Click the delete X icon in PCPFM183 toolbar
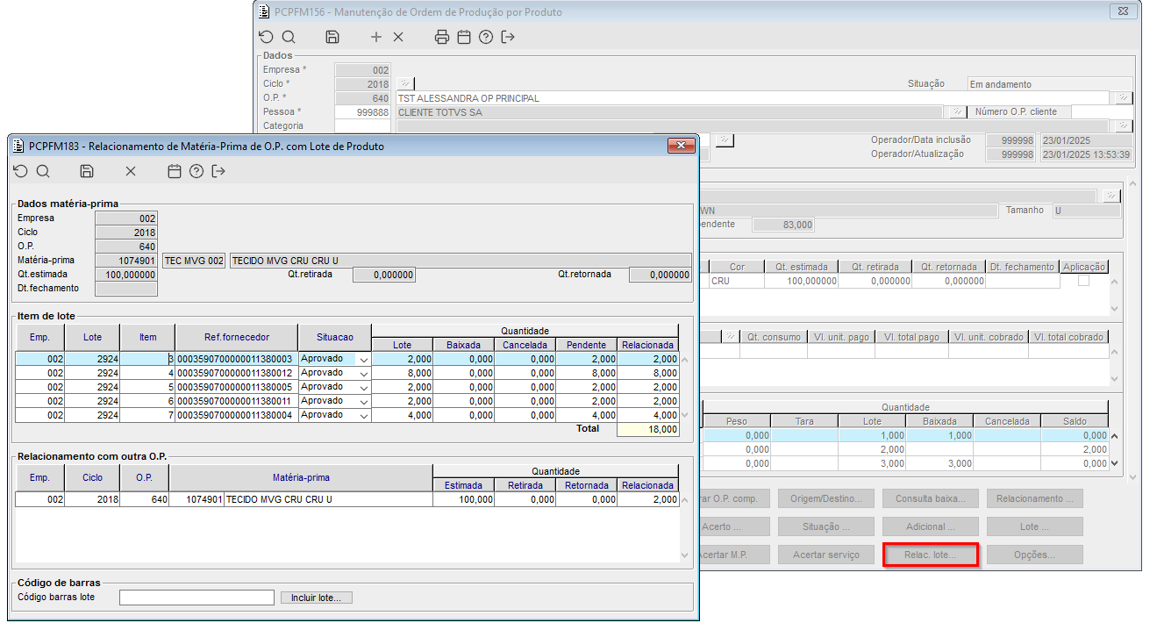Viewport: 1157px width, 630px height. point(131,171)
